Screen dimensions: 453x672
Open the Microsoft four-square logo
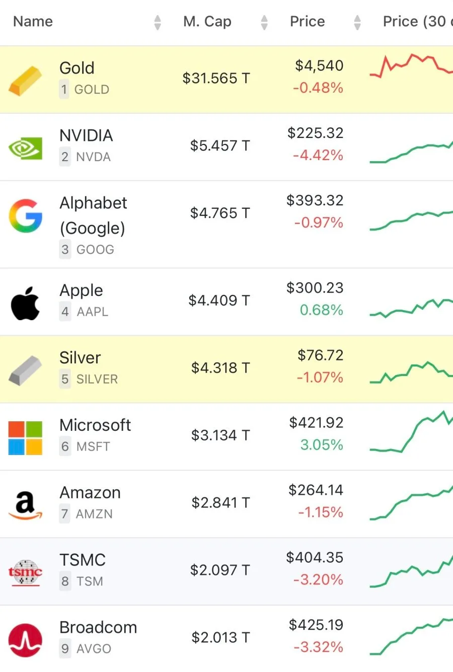click(x=25, y=438)
